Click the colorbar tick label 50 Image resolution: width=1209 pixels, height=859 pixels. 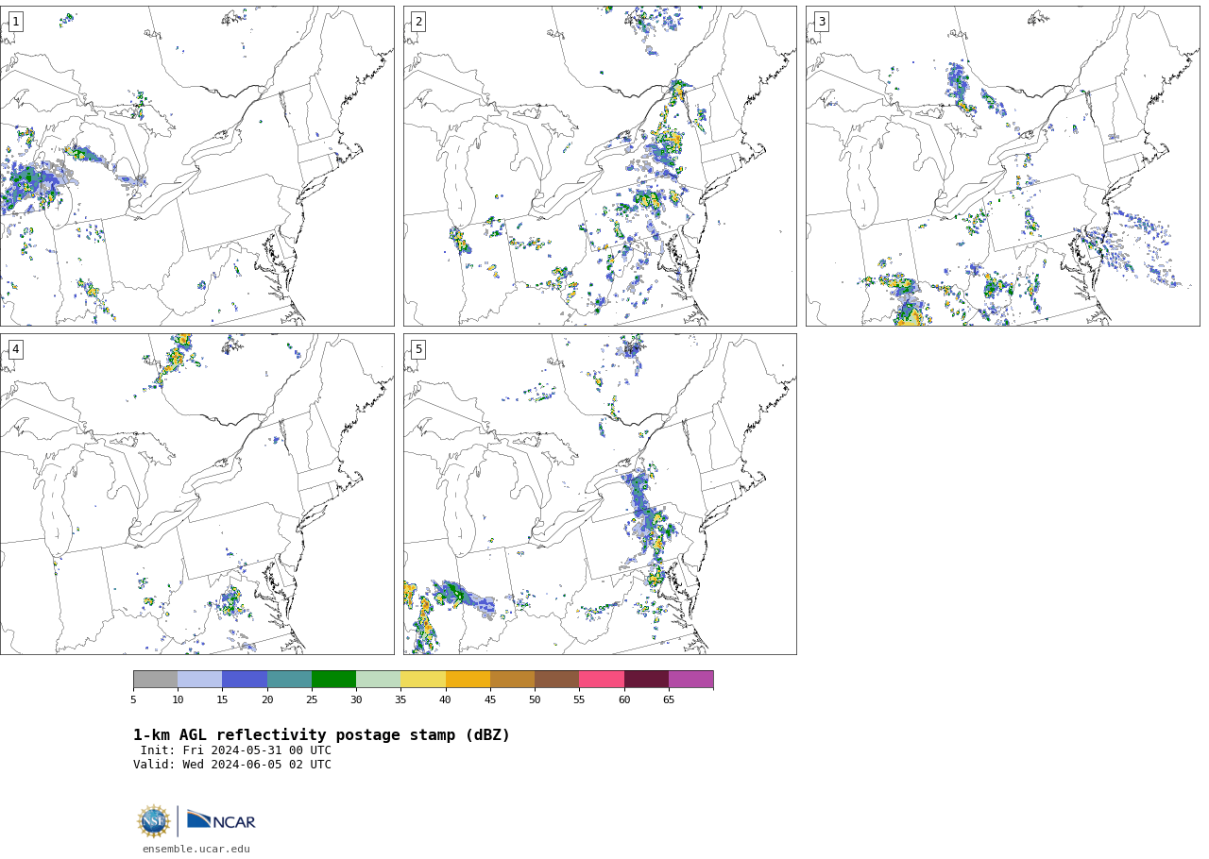pyautogui.click(x=535, y=699)
